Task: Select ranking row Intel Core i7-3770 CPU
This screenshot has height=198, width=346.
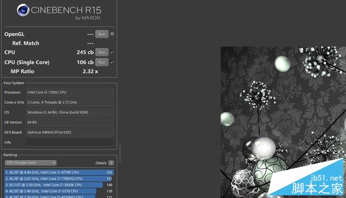Action: coord(59,191)
